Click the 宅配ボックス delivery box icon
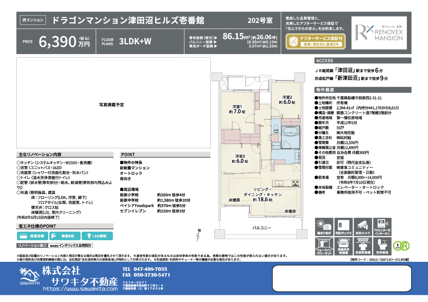The image size is (428, 302). pyautogui.click(x=343, y=227)
